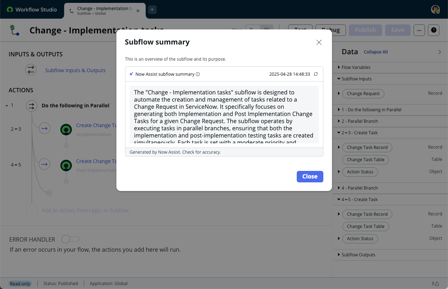Screen dimensions: 448x289
Task: Select Change Task Record pill under 2►3
Action: (367, 148)
